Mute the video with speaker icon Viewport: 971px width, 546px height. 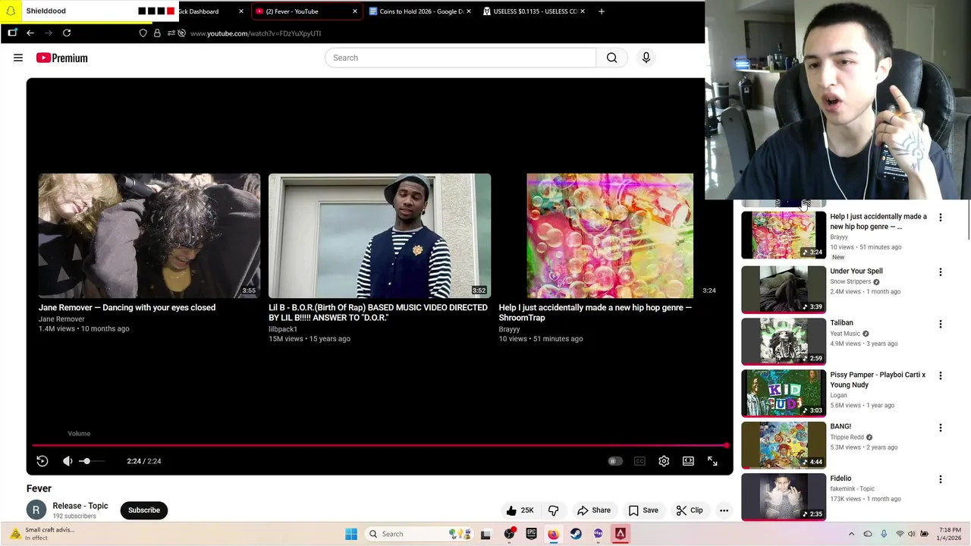pyautogui.click(x=68, y=461)
